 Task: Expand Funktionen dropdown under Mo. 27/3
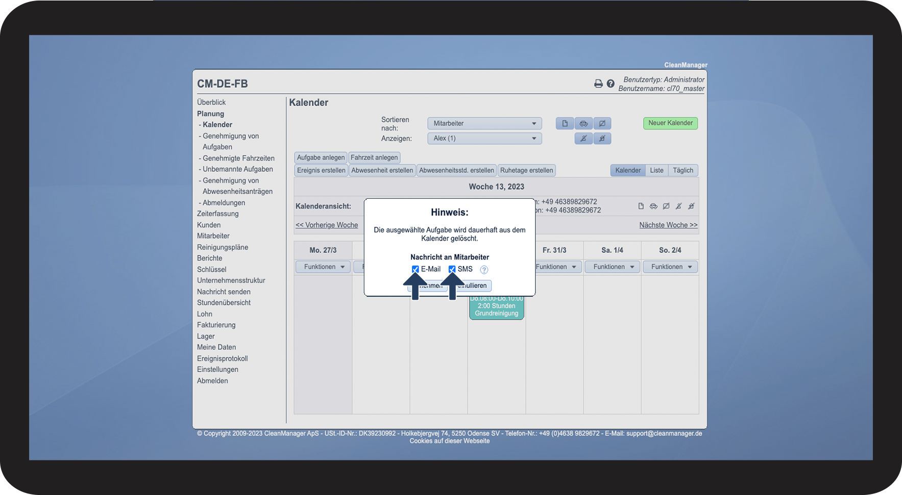click(323, 267)
